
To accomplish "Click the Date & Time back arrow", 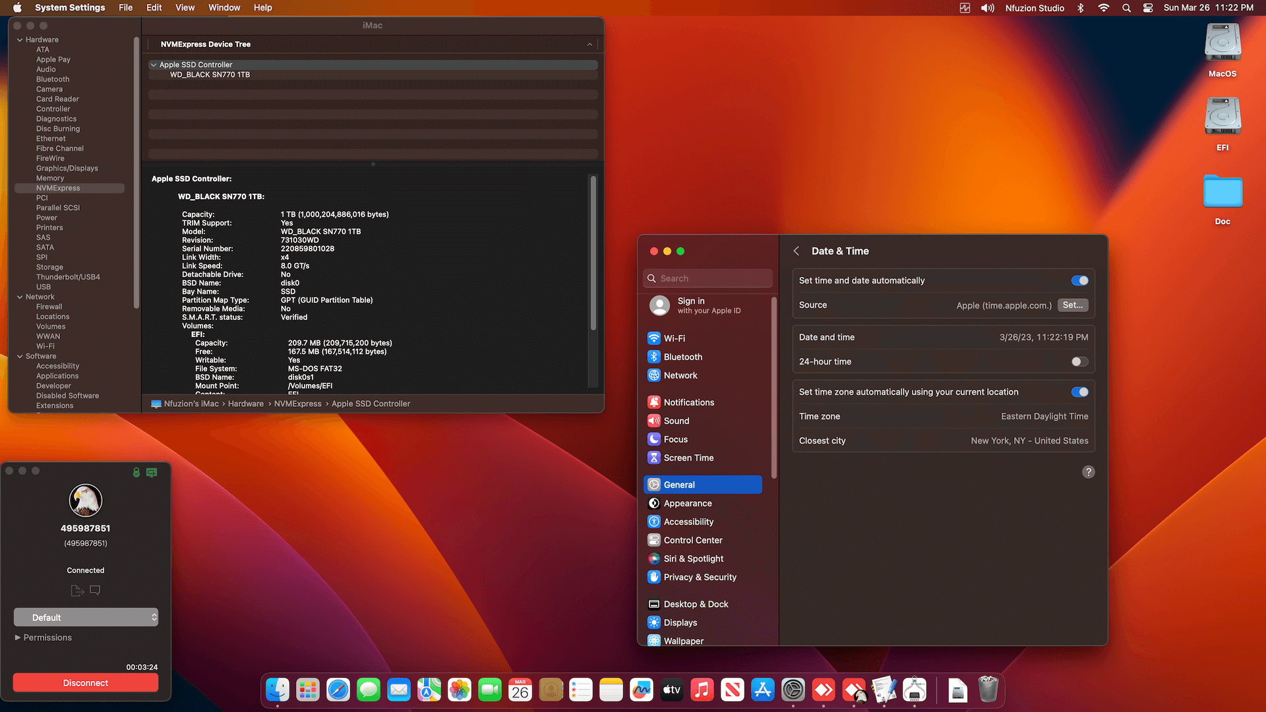I will 797,251.
